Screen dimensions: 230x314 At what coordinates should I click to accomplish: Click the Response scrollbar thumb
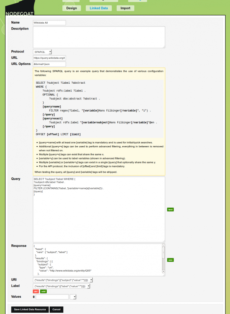163,253
